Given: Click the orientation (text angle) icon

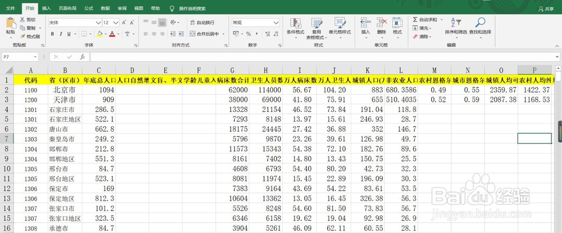Looking at the screenshot, I should [x=173, y=22].
